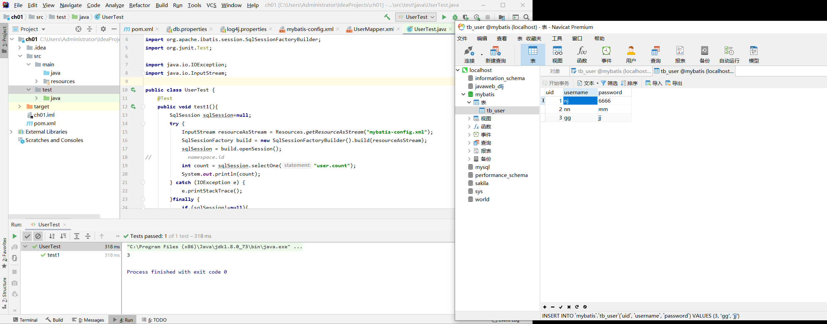
Task: Apply changes checkmark at Navicat bottom
Action: [561, 307]
